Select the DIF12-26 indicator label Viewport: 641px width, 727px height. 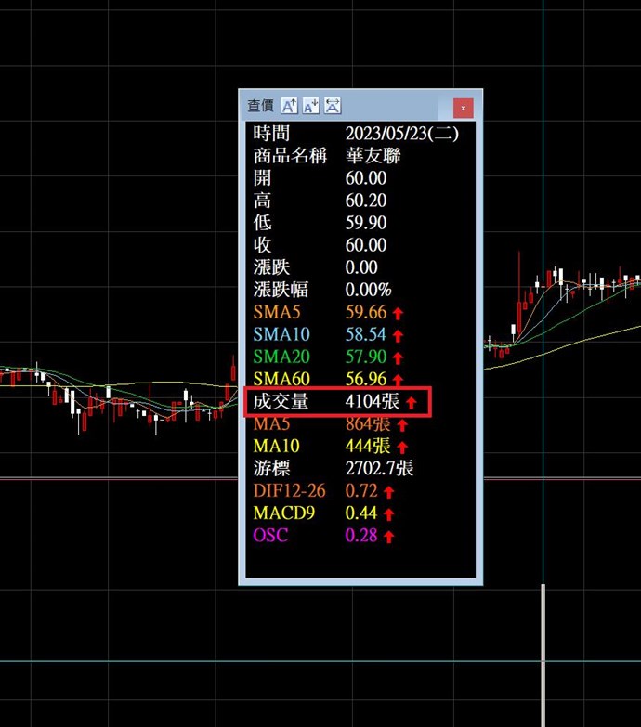coord(289,490)
